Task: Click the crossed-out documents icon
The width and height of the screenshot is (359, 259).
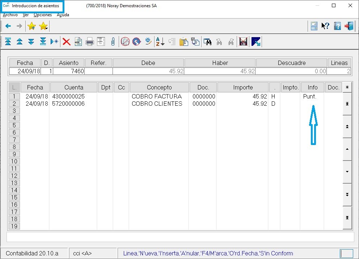Action: coord(125,41)
